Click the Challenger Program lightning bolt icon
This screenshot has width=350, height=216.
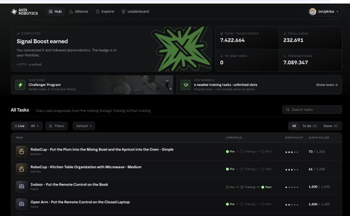tap(20, 85)
